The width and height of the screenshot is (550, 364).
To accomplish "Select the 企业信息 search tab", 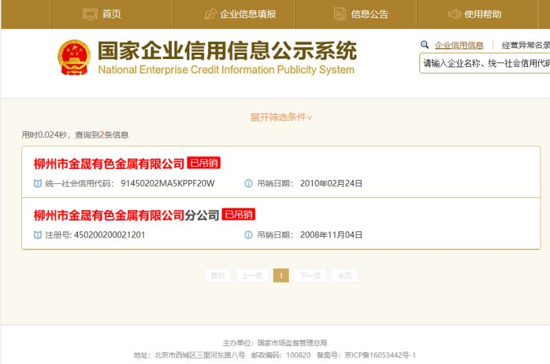I will [459, 45].
